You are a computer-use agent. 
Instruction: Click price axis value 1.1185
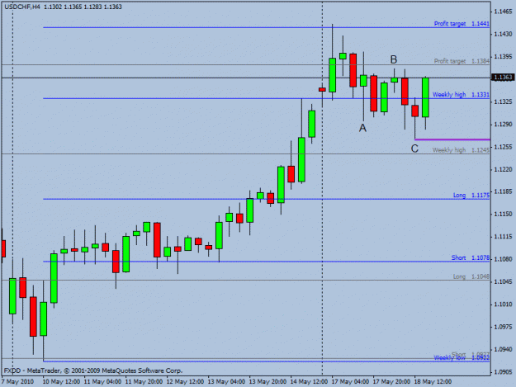click(503, 191)
